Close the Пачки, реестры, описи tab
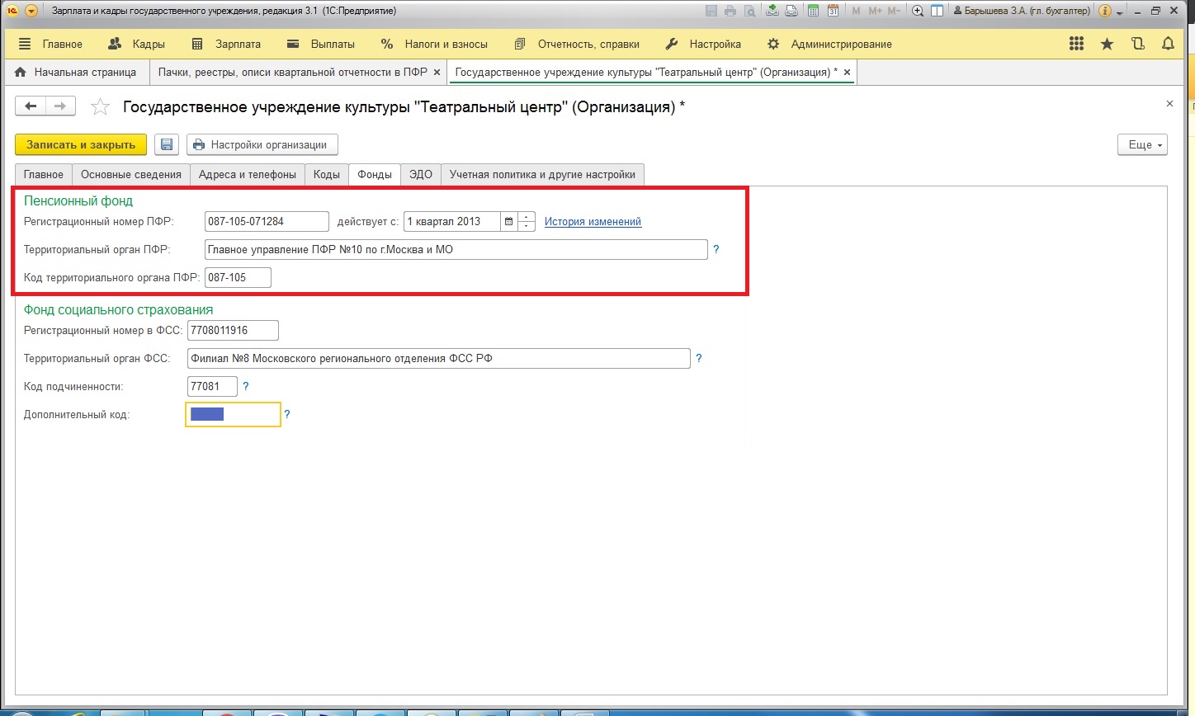This screenshot has width=1195, height=716. [x=437, y=73]
